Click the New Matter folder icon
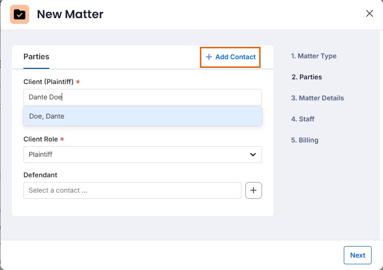This screenshot has width=383, height=270. pos(20,14)
